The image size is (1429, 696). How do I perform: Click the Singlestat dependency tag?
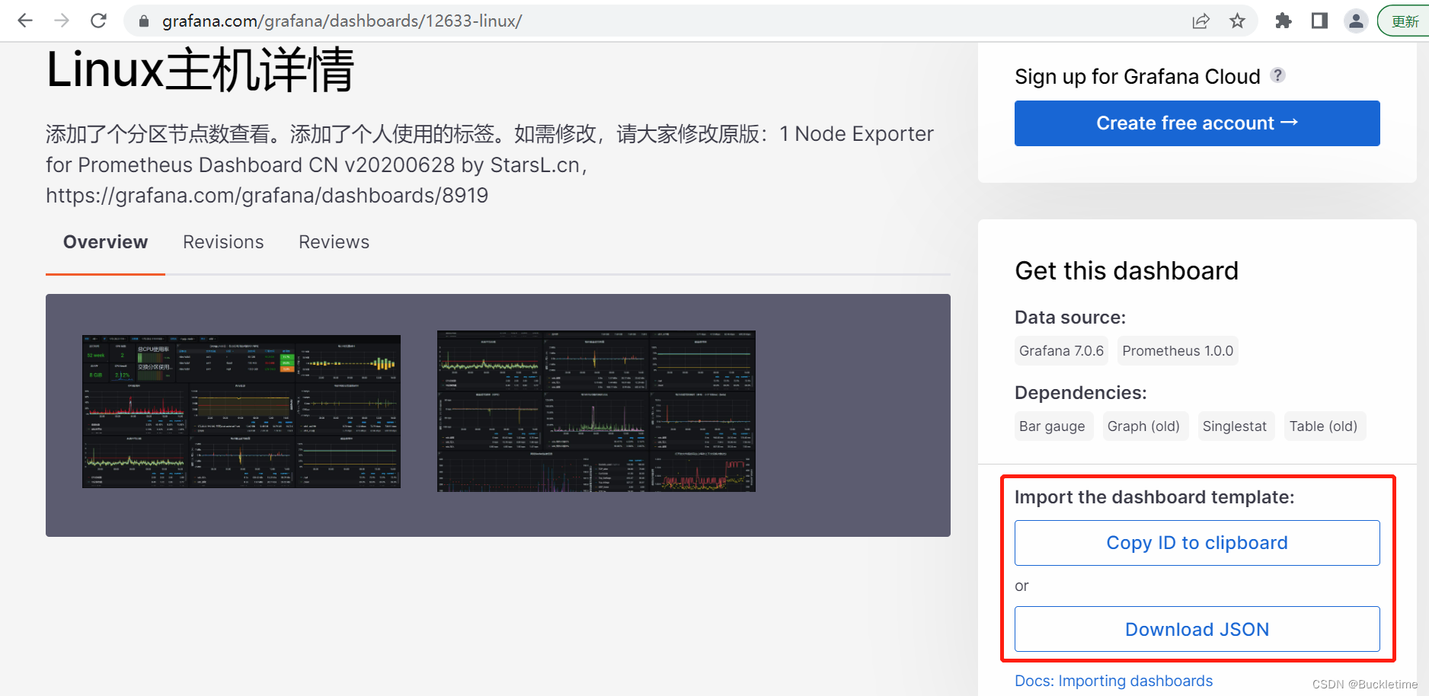coord(1235,426)
